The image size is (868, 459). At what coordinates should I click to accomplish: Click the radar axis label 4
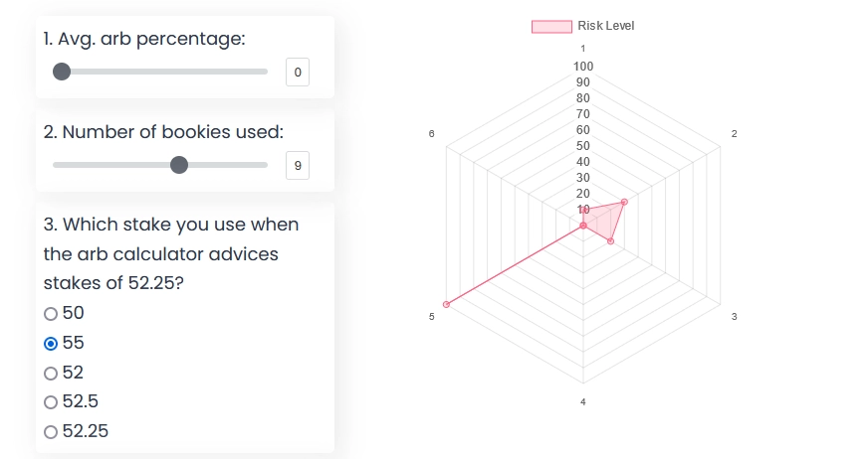click(x=583, y=401)
